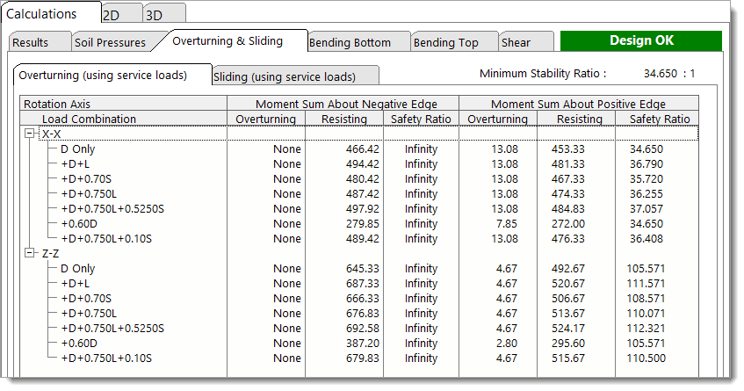Select the +D+L row under Z-Z
Screen dimensions: 744x391
(75, 284)
